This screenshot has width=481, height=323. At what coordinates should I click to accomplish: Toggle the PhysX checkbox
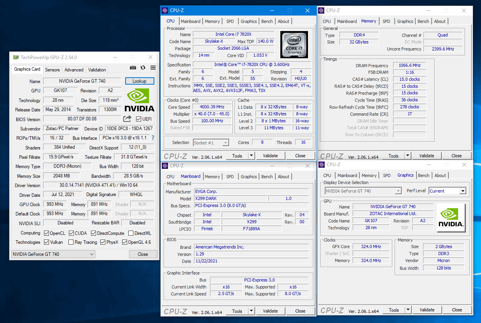(x=103, y=242)
